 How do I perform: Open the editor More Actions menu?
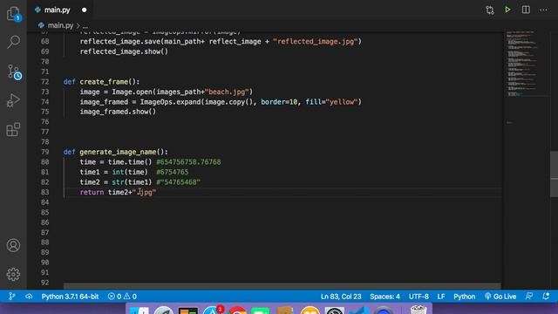(x=543, y=10)
